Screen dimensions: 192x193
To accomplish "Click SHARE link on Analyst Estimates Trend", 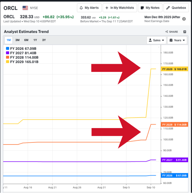I will (172, 32).
